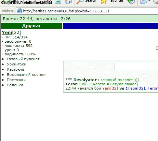Click the Refresh toolbar icon
Screen dimensions: 158x141
(58, 2)
